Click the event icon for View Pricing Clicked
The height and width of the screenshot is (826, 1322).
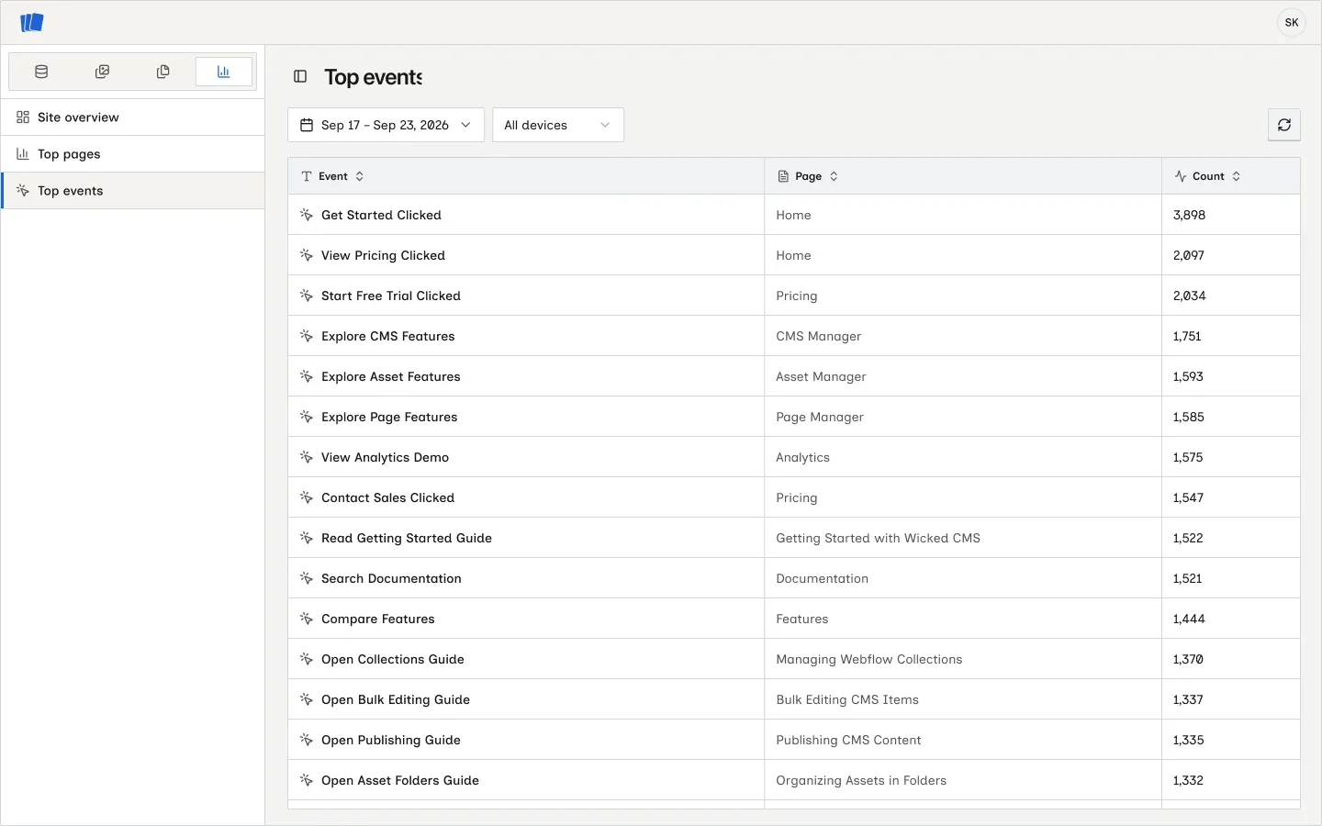click(307, 255)
